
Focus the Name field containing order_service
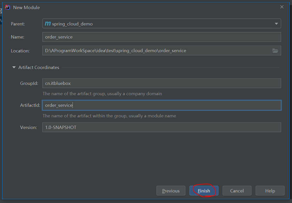pos(161,37)
